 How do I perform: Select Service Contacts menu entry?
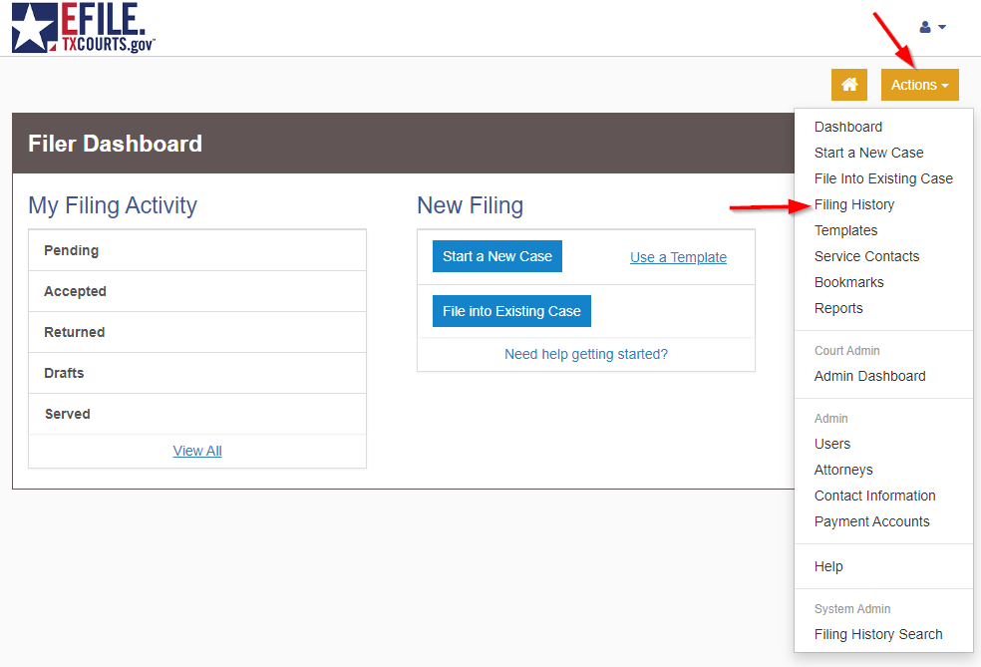(866, 256)
